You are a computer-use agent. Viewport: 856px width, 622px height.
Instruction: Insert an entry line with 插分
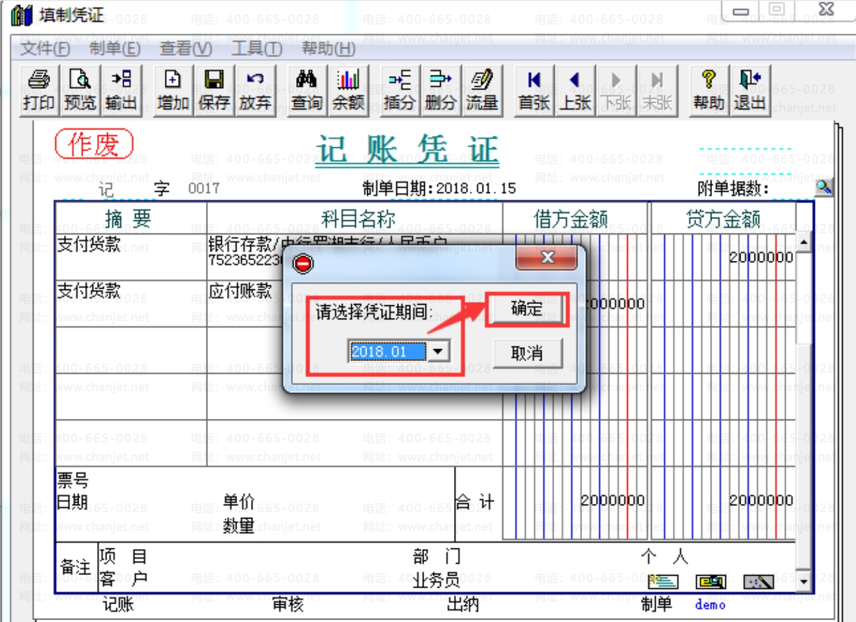click(x=399, y=91)
